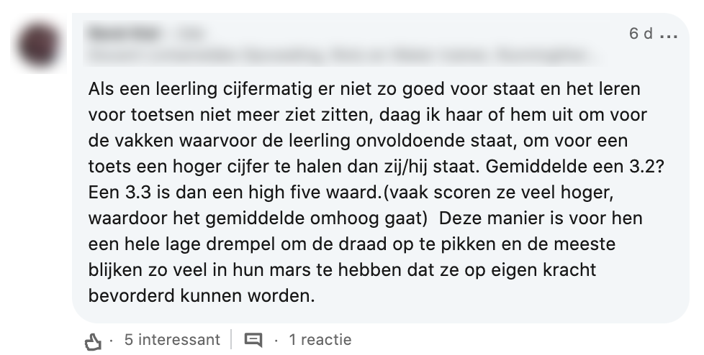
Task: Click the thumbs-up like icon
Action: 94,340
